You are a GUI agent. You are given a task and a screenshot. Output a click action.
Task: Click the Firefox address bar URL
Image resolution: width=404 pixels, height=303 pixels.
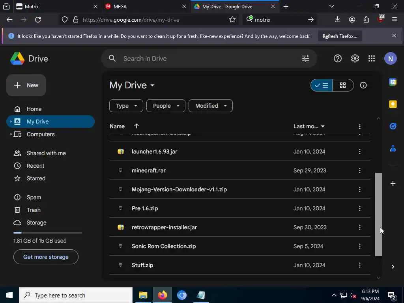click(131, 20)
